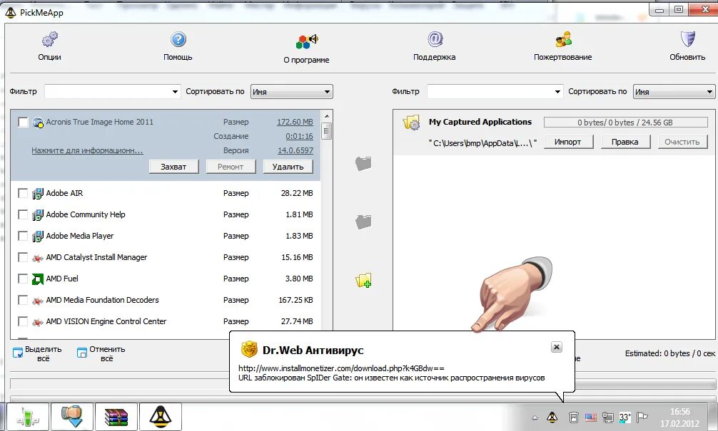Open Опции gear icon
This screenshot has width=718, height=431.
click(x=50, y=39)
